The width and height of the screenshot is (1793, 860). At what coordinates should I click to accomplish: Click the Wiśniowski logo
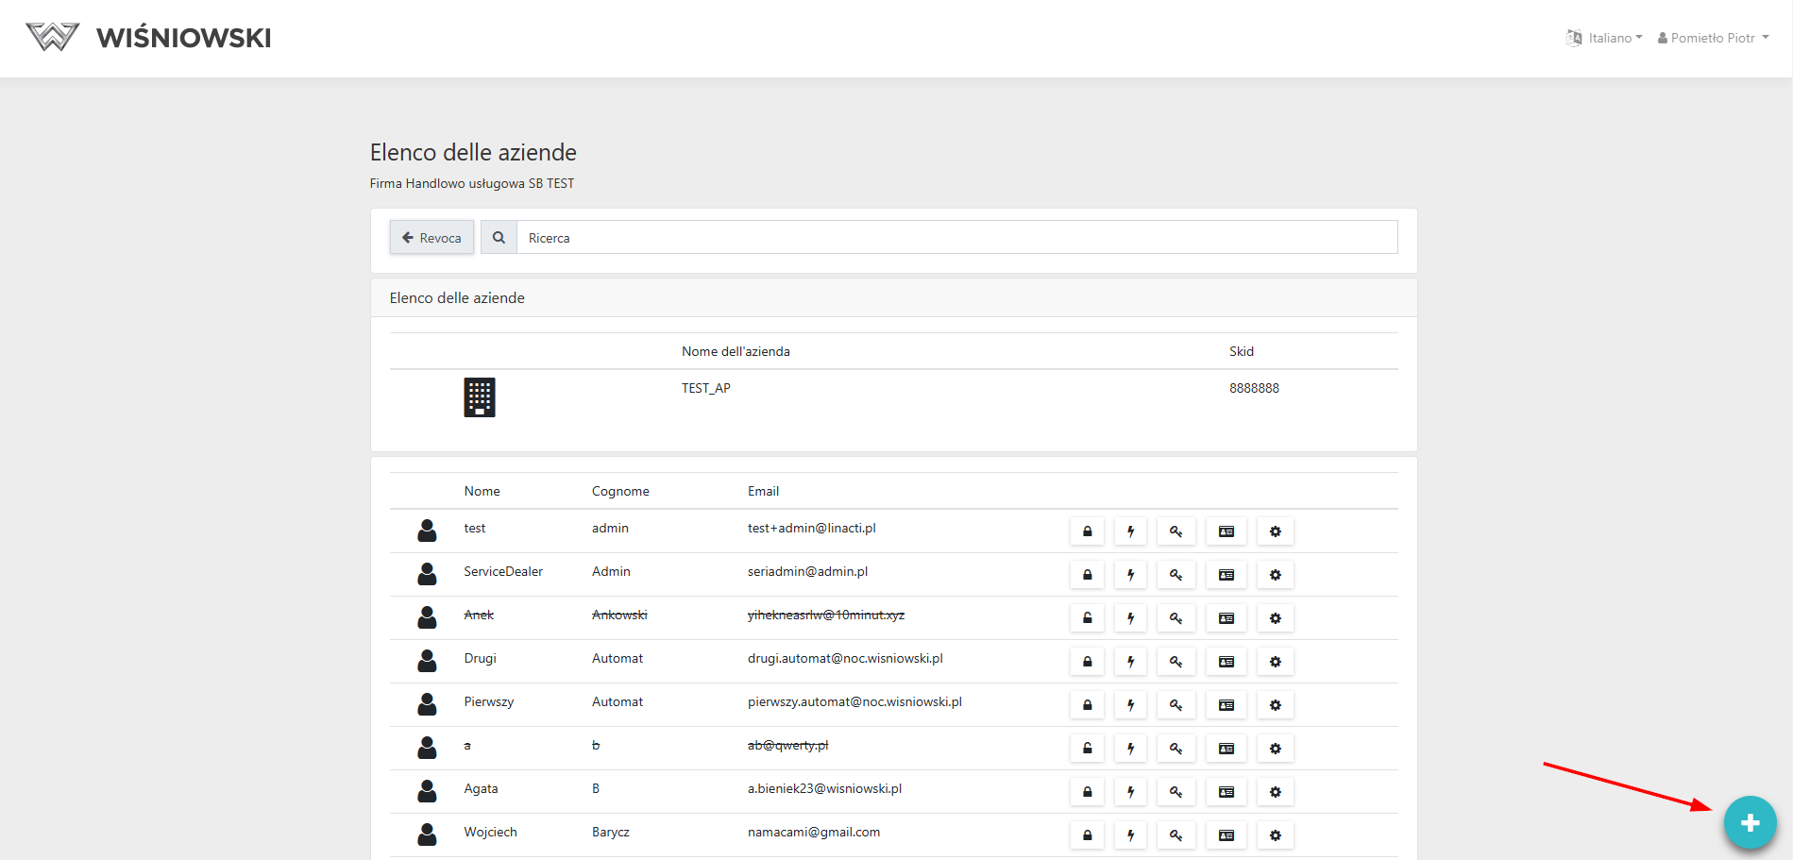148,38
